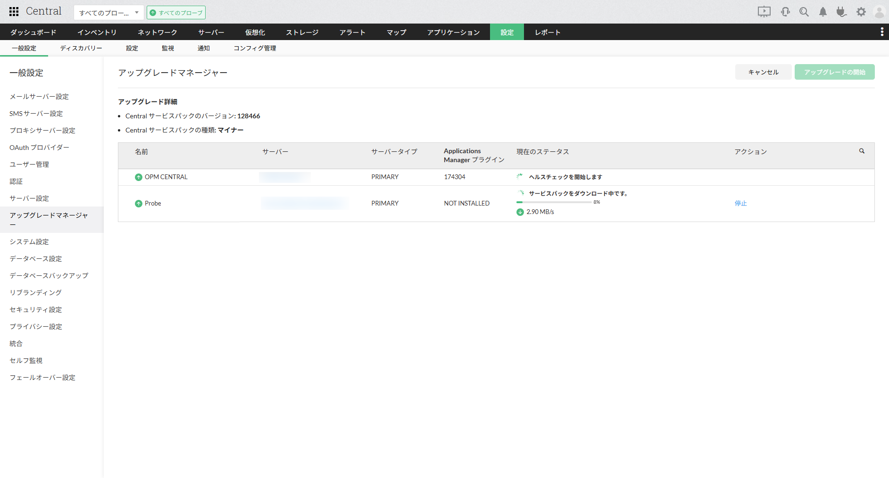
Task: Open the 設定 main menu
Action: 507,32
